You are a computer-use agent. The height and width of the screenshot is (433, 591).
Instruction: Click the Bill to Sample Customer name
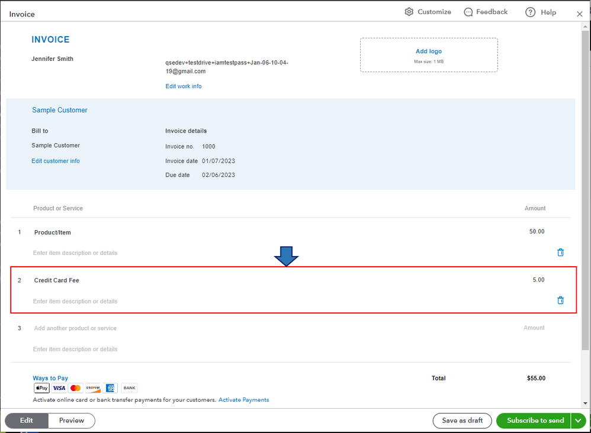click(56, 146)
